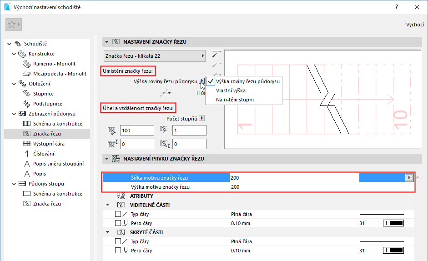Viewport: 428px width, 261px height.
Task: Click the help question mark icon
Action: pos(397,7)
